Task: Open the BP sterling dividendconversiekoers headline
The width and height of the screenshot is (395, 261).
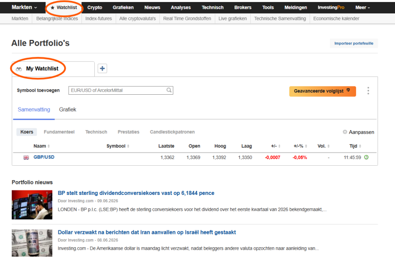Action: pos(136,193)
